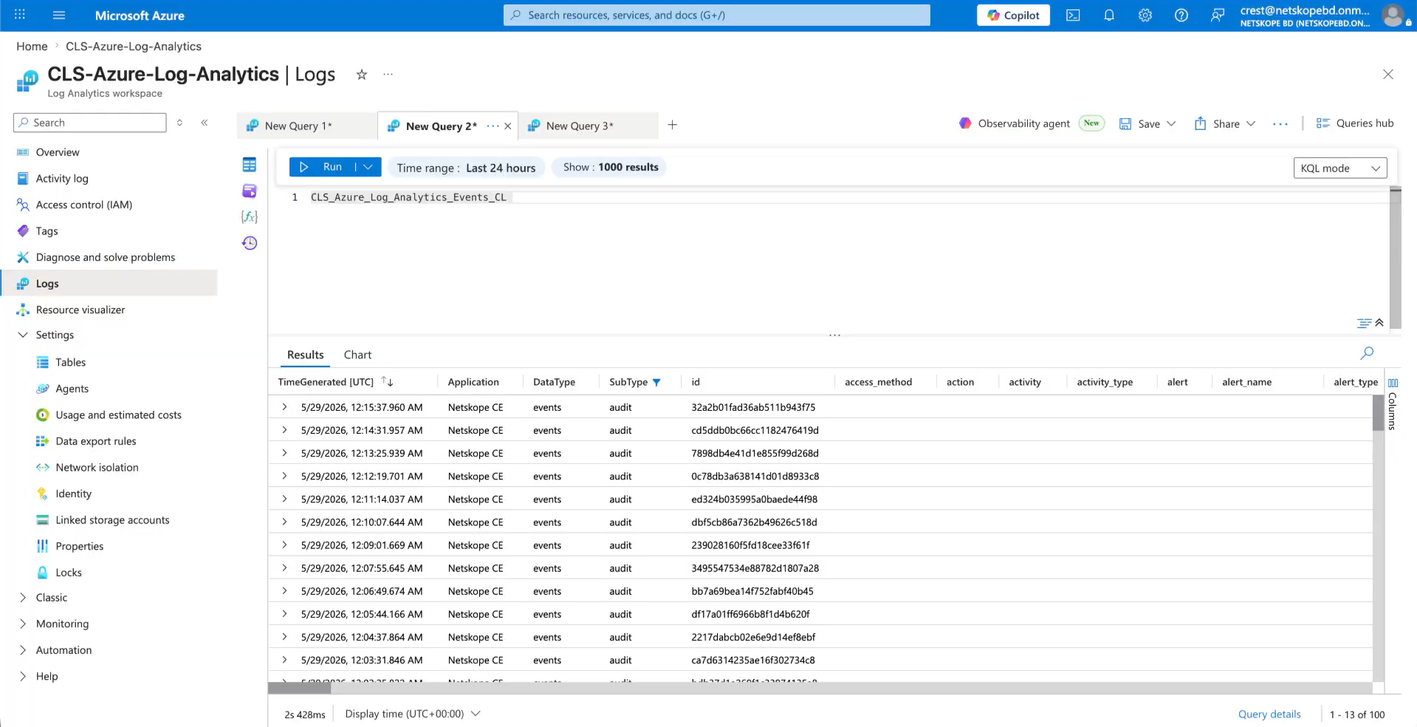Switch to the New Query 3 tab
This screenshot has height=727, width=1417.
tap(588, 126)
